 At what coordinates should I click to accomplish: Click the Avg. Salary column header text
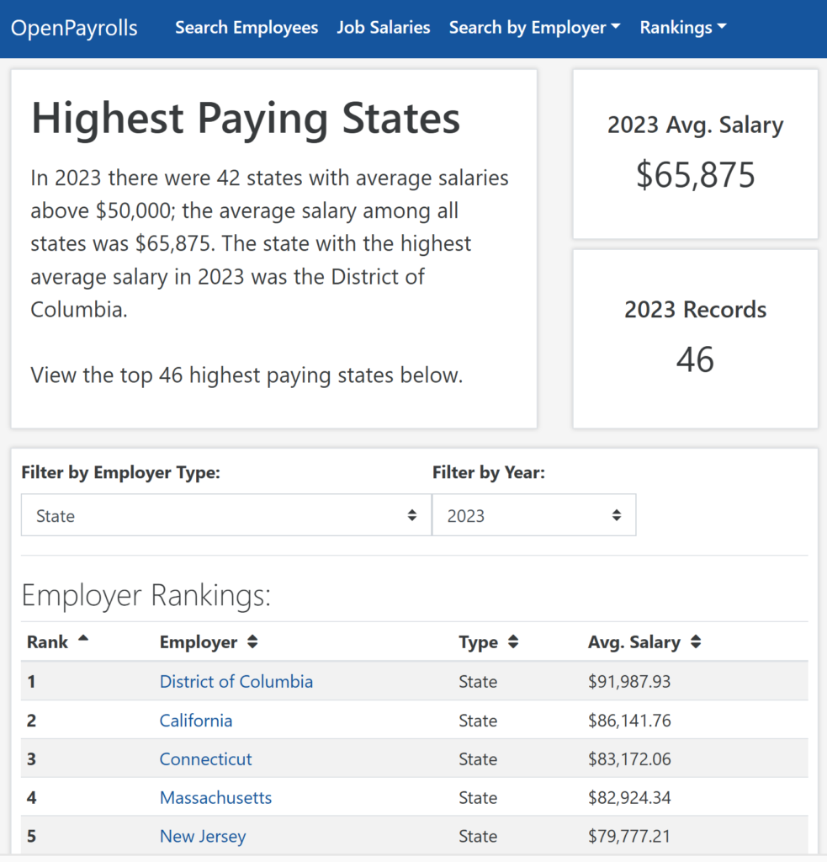pos(634,642)
